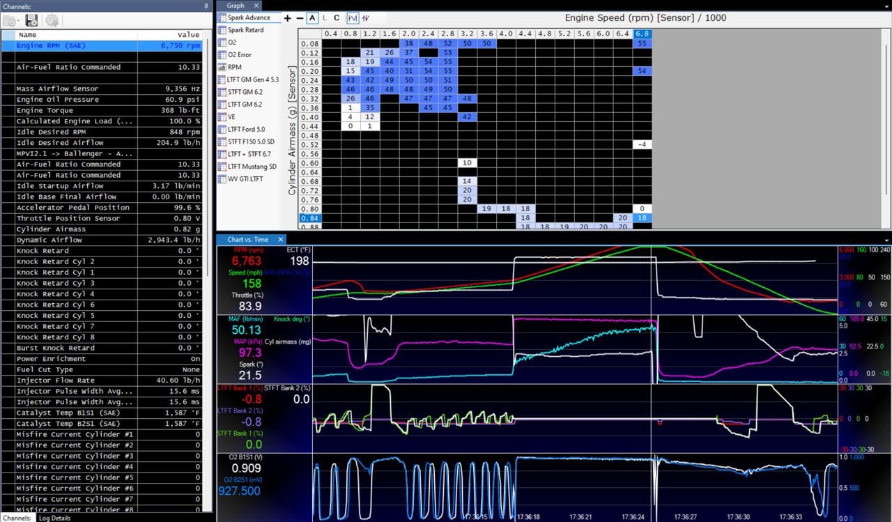Select the Chart vs. Time tab
The image size is (892, 522).
[247, 240]
